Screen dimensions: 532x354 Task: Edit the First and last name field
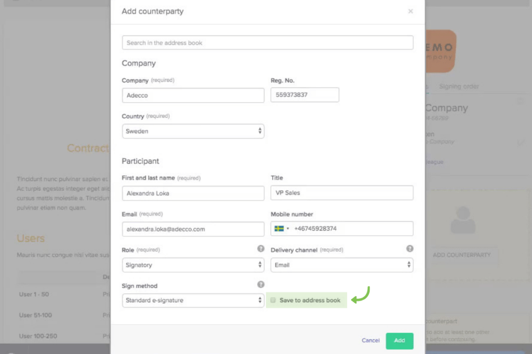pyautogui.click(x=193, y=193)
